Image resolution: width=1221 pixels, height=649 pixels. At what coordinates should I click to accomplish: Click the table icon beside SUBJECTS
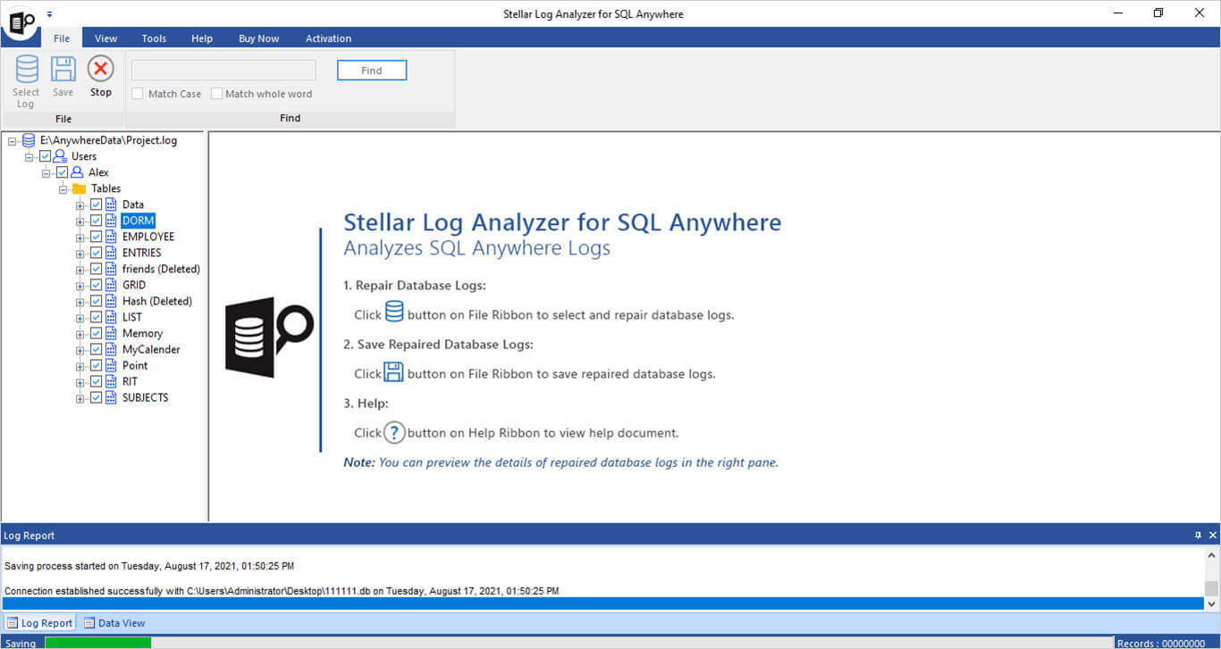tap(112, 397)
